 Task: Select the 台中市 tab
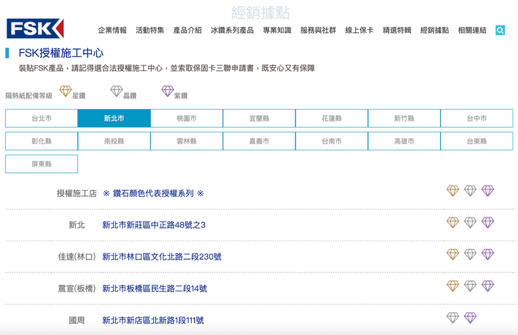pyautogui.click(x=477, y=118)
